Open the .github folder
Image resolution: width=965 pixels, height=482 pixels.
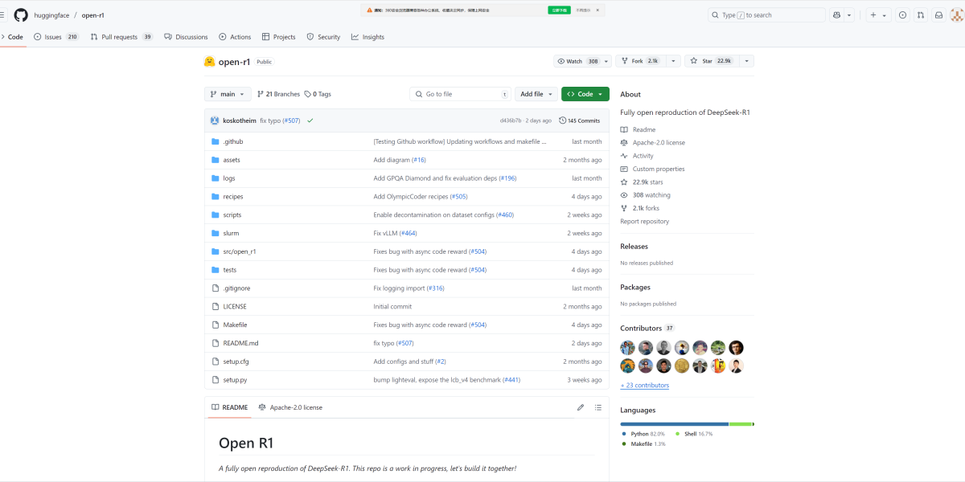click(233, 141)
